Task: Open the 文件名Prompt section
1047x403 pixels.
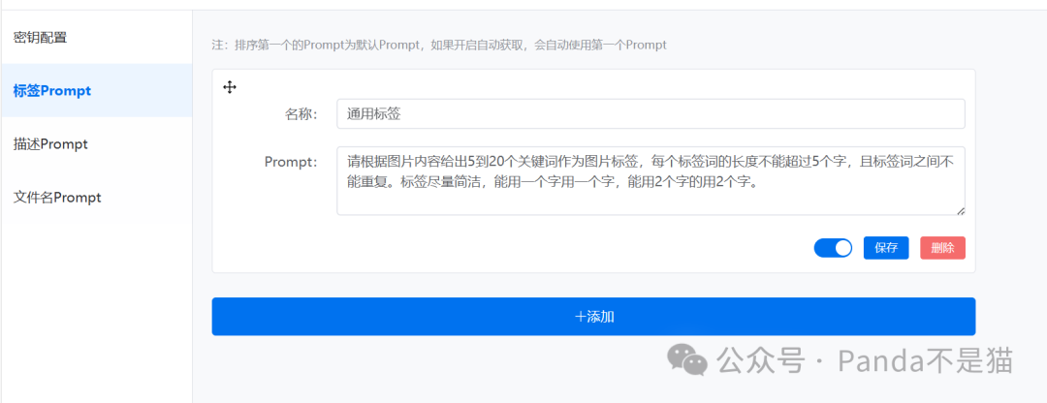Action: (x=96, y=198)
